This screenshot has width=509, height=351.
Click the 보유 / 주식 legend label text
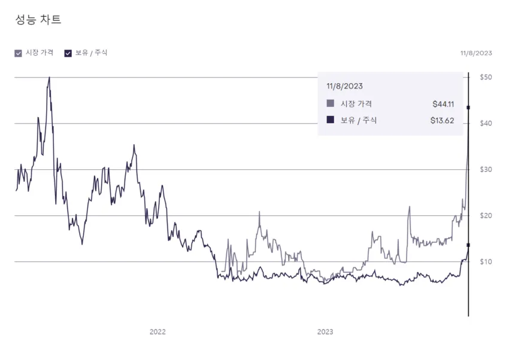[91, 53]
